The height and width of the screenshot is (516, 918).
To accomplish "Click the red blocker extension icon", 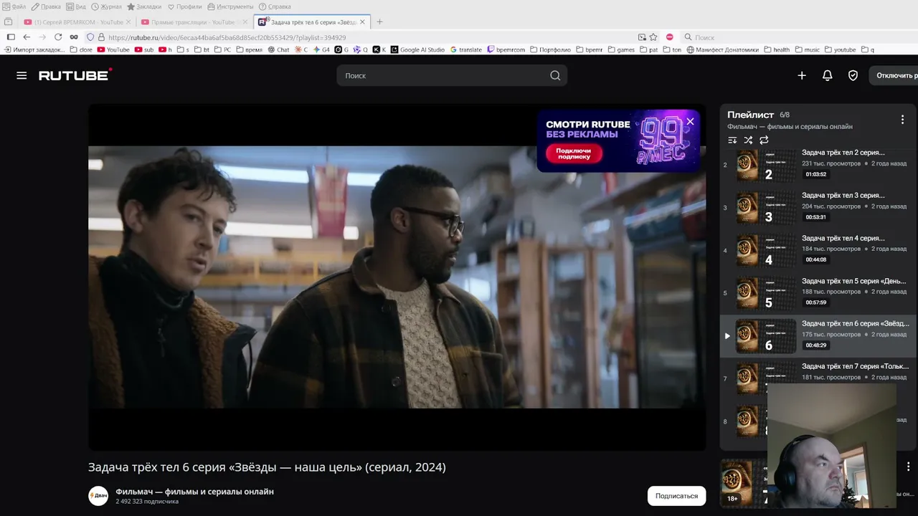I will tap(669, 37).
